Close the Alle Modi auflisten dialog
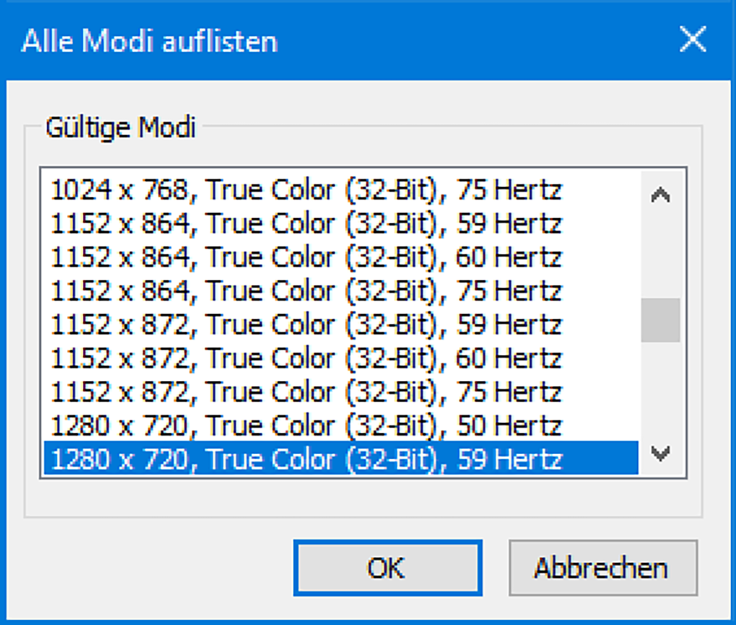Viewport: 736px width, 625px height. 693,40
